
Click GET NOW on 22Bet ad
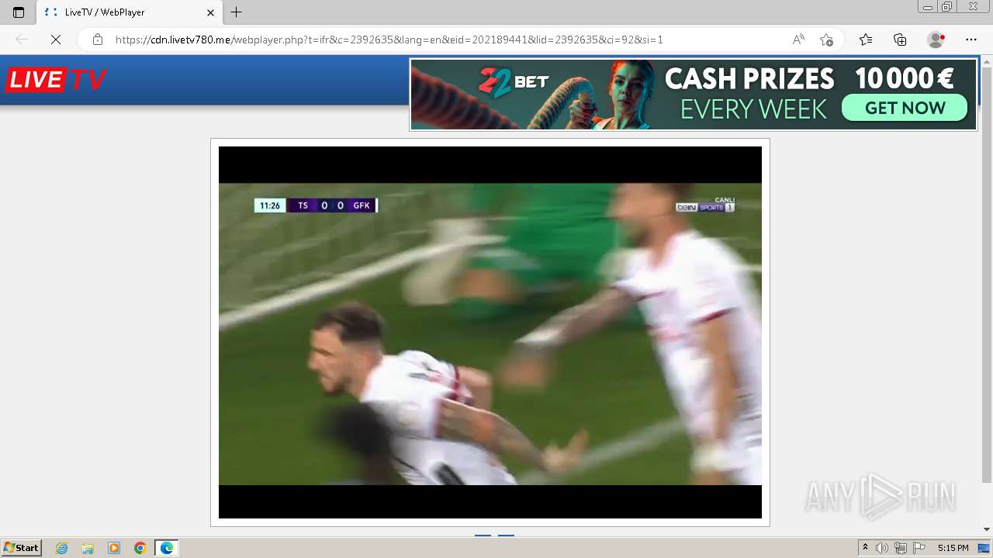coord(905,108)
